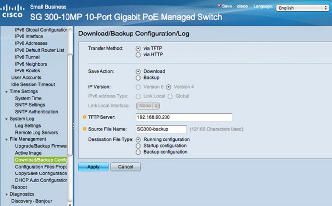Select IP Version 6 radio

[138, 87]
